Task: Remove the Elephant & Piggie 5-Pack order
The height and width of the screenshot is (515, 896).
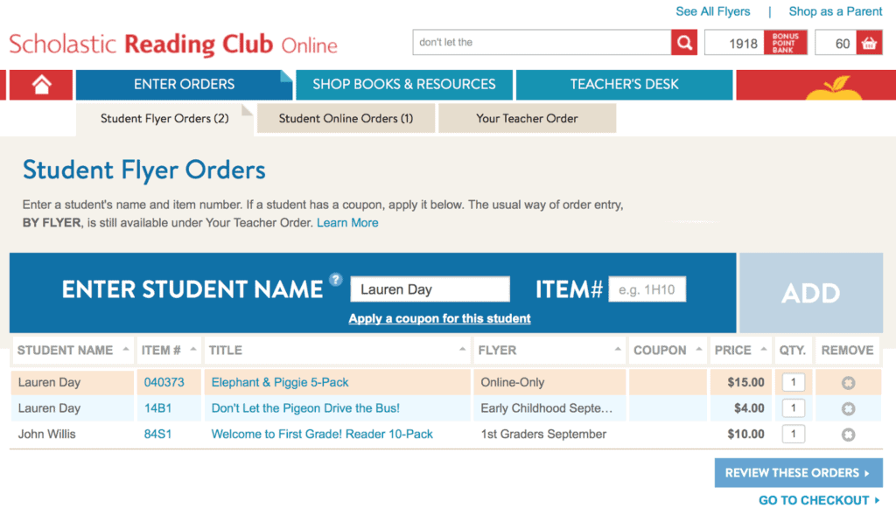Action: point(847,382)
